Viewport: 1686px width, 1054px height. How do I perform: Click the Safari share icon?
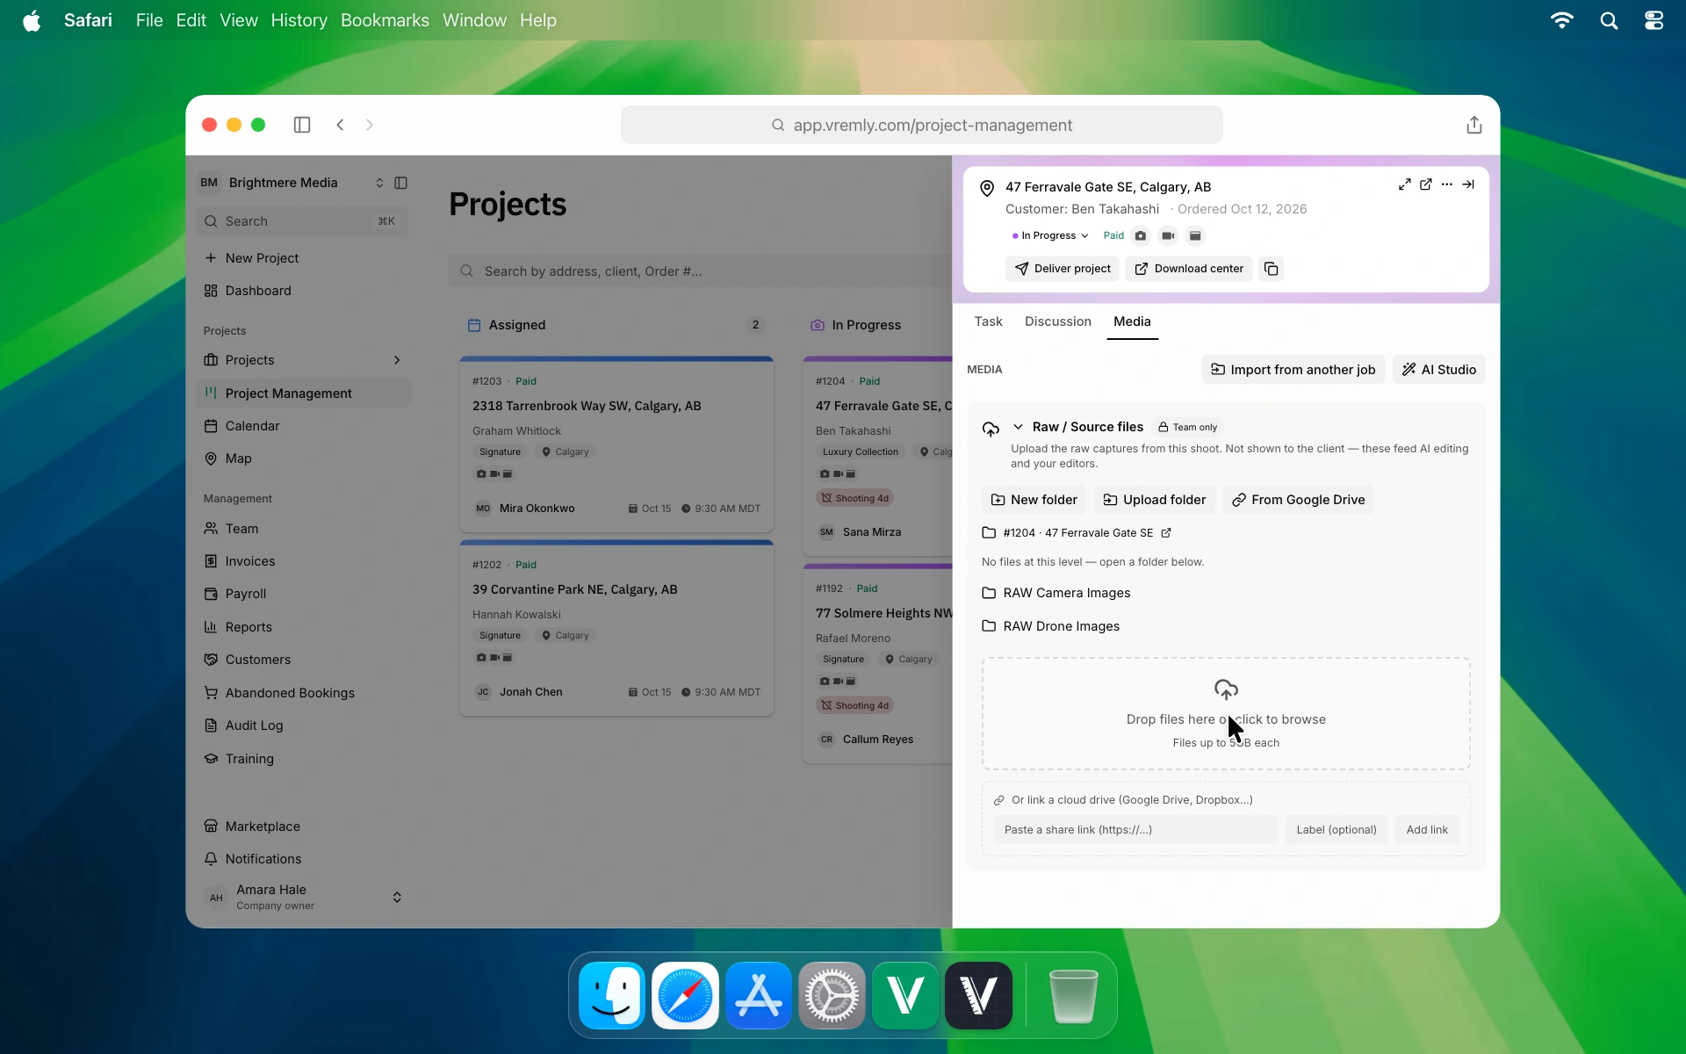[1474, 125]
